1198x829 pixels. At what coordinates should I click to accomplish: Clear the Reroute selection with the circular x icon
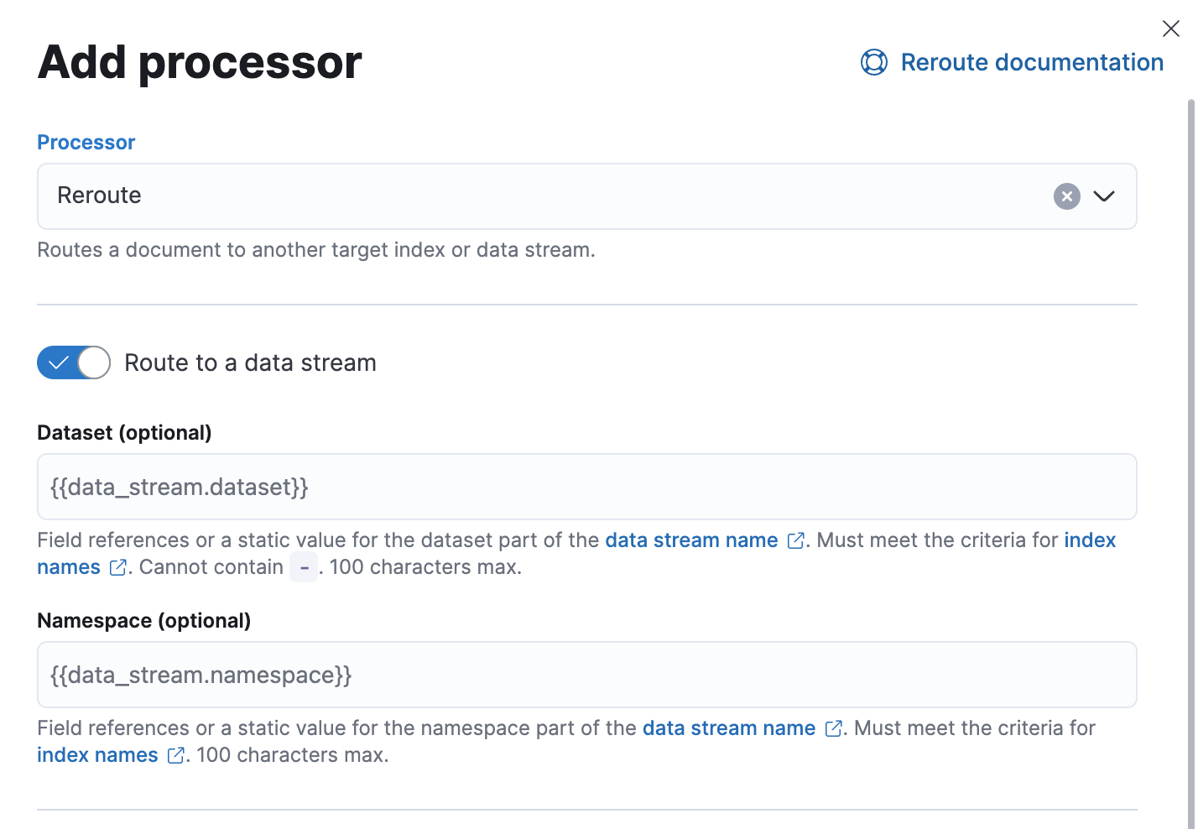pyautogui.click(x=1066, y=196)
